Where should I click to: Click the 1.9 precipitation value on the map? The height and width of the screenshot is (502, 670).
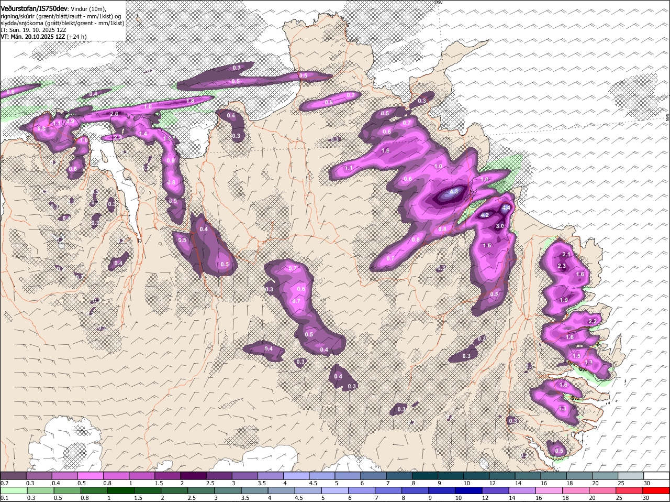[564, 300]
